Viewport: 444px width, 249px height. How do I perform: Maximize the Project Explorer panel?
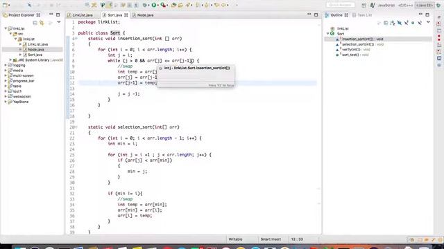pos(58,15)
